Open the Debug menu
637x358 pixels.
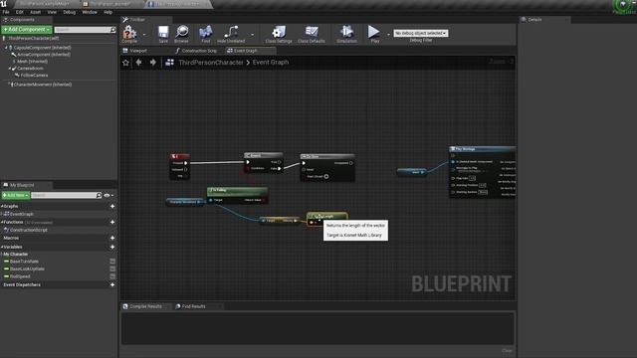click(x=69, y=12)
